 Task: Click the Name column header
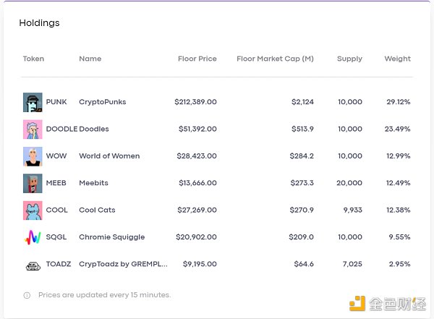(90, 59)
